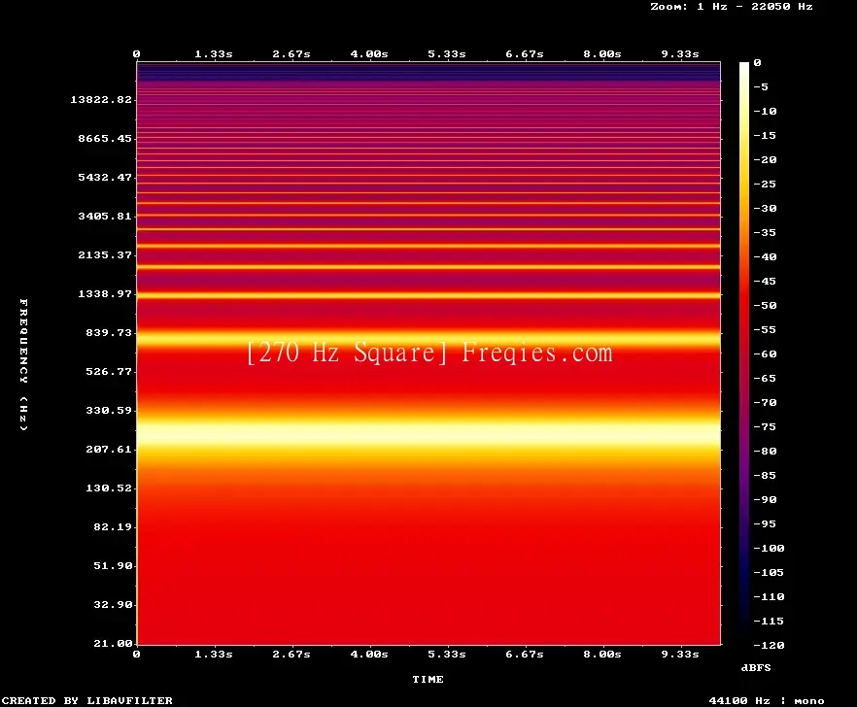Click the dBFS unit label
This screenshot has height=707, width=857.
[x=756, y=667]
